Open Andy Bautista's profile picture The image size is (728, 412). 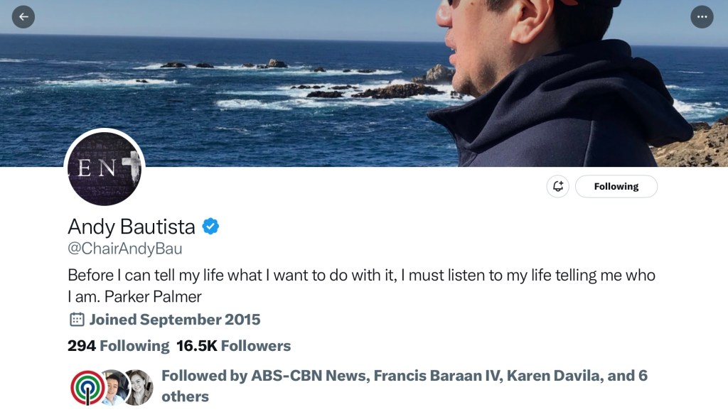tap(105, 169)
